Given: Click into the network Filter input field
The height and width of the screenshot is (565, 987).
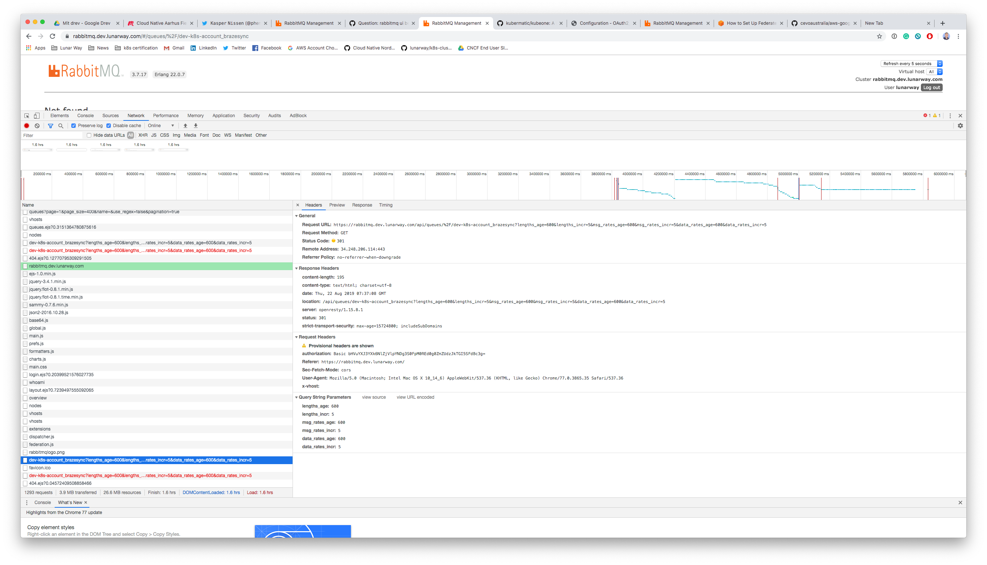Looking at the screenshot, I should click(x=52, y=135).
